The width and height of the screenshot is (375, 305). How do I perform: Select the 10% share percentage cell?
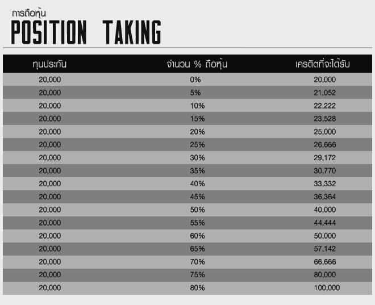(x=197, y=106)
